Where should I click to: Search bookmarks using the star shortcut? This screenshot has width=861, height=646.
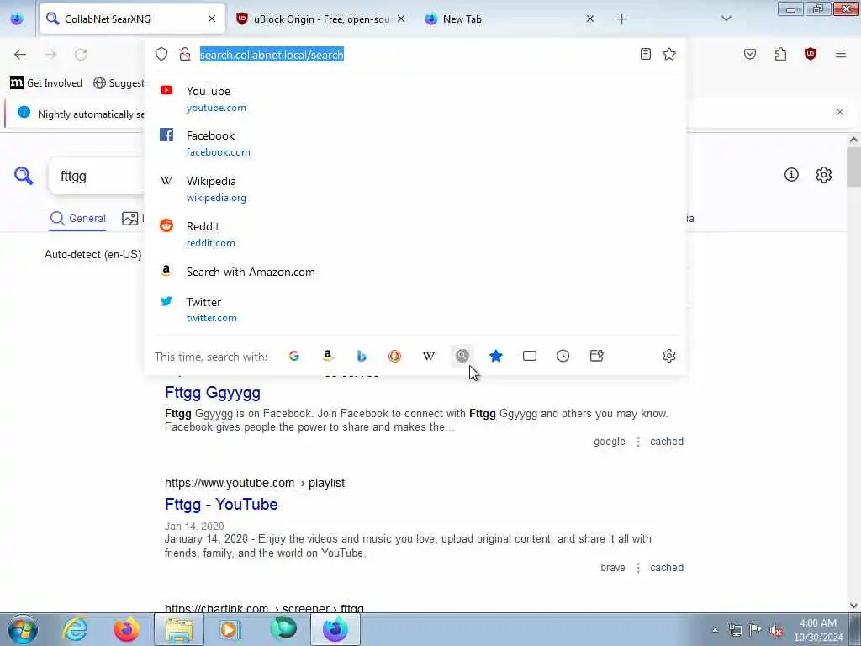pos(496,356)
